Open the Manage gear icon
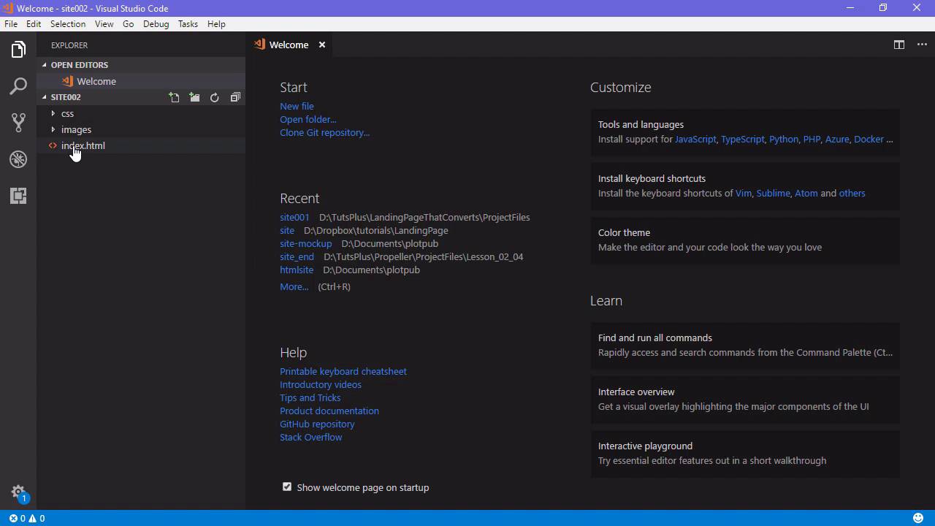 18,492
